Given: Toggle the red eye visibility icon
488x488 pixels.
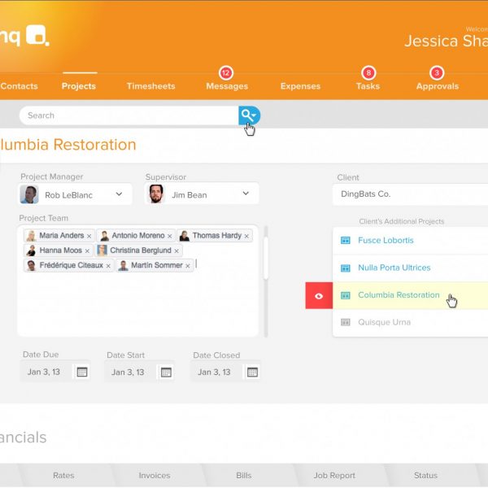Looking at the screenshot, I should point(318,296).
